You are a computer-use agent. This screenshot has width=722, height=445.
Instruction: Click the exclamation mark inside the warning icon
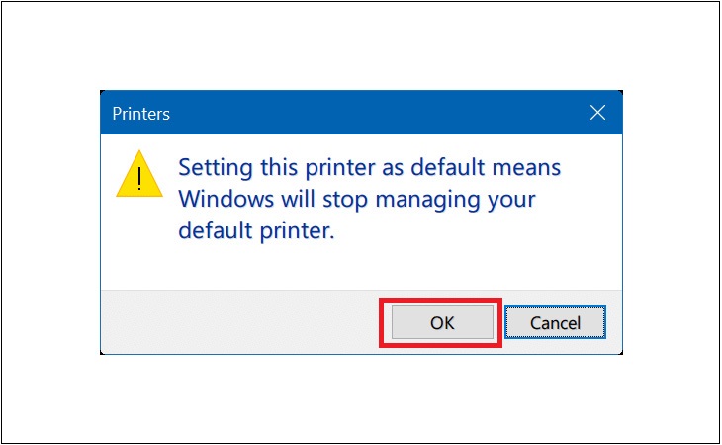(x=139, y=179)
